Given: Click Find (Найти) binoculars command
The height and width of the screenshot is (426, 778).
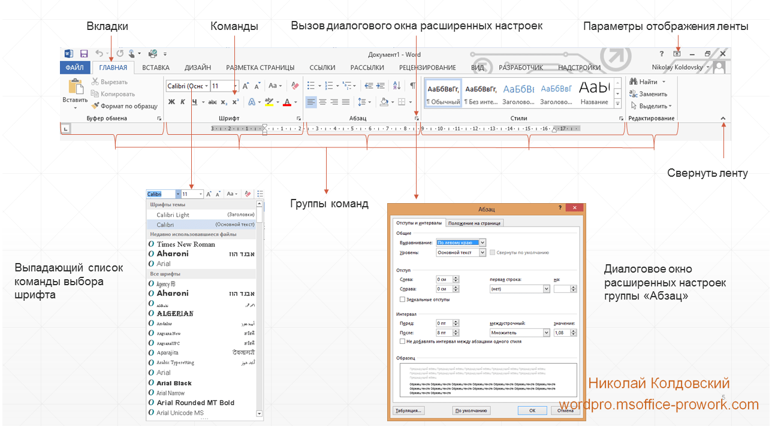Looking at the screenshot, I should click(644, 81).
